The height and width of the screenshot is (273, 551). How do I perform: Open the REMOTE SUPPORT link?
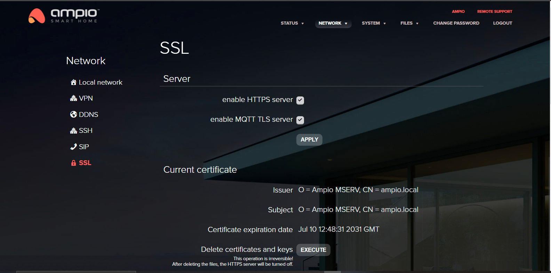tap(495, 11)
